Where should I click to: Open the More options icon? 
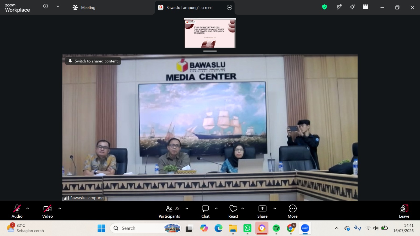[x=292, y=212]
